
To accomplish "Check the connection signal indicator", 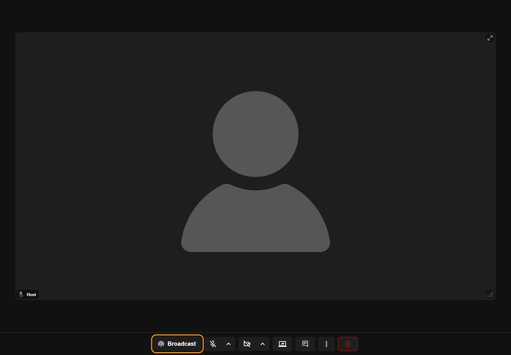I will (x=490, y=294).
